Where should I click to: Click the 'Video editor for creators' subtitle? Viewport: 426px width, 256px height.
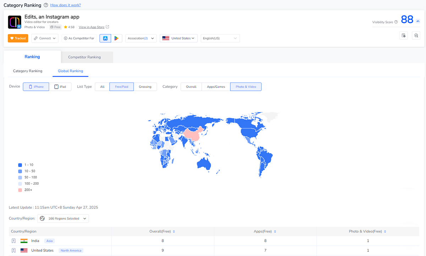pos(42,22)
